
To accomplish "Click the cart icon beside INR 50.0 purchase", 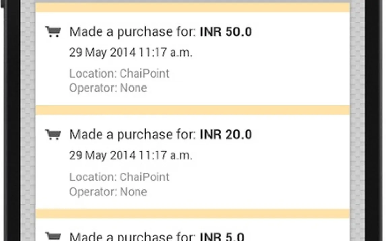I will click(x=53, y=32).
